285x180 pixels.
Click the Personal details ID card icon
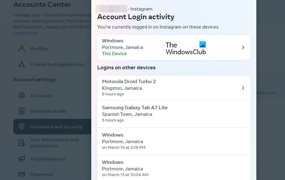coord(22,111)
